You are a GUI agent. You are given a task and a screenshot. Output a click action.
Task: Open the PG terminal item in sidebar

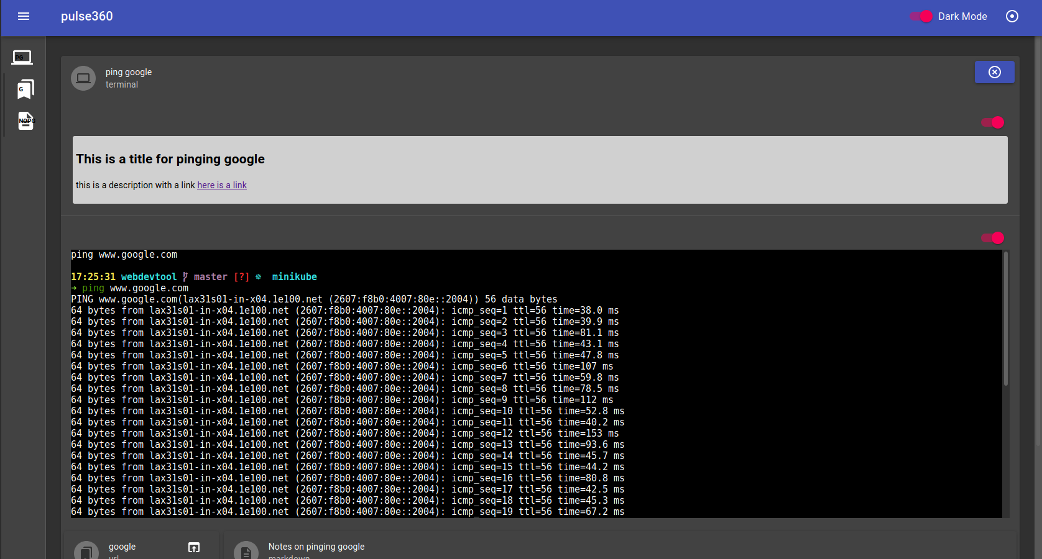coord(22,58)
